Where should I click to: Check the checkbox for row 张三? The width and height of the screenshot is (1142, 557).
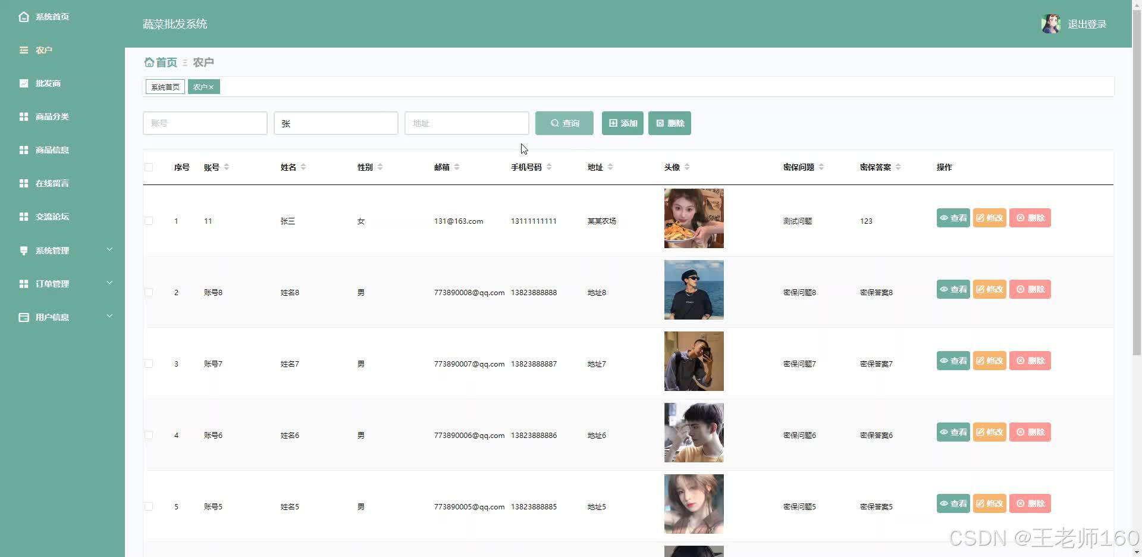click(x=149, y=221)
